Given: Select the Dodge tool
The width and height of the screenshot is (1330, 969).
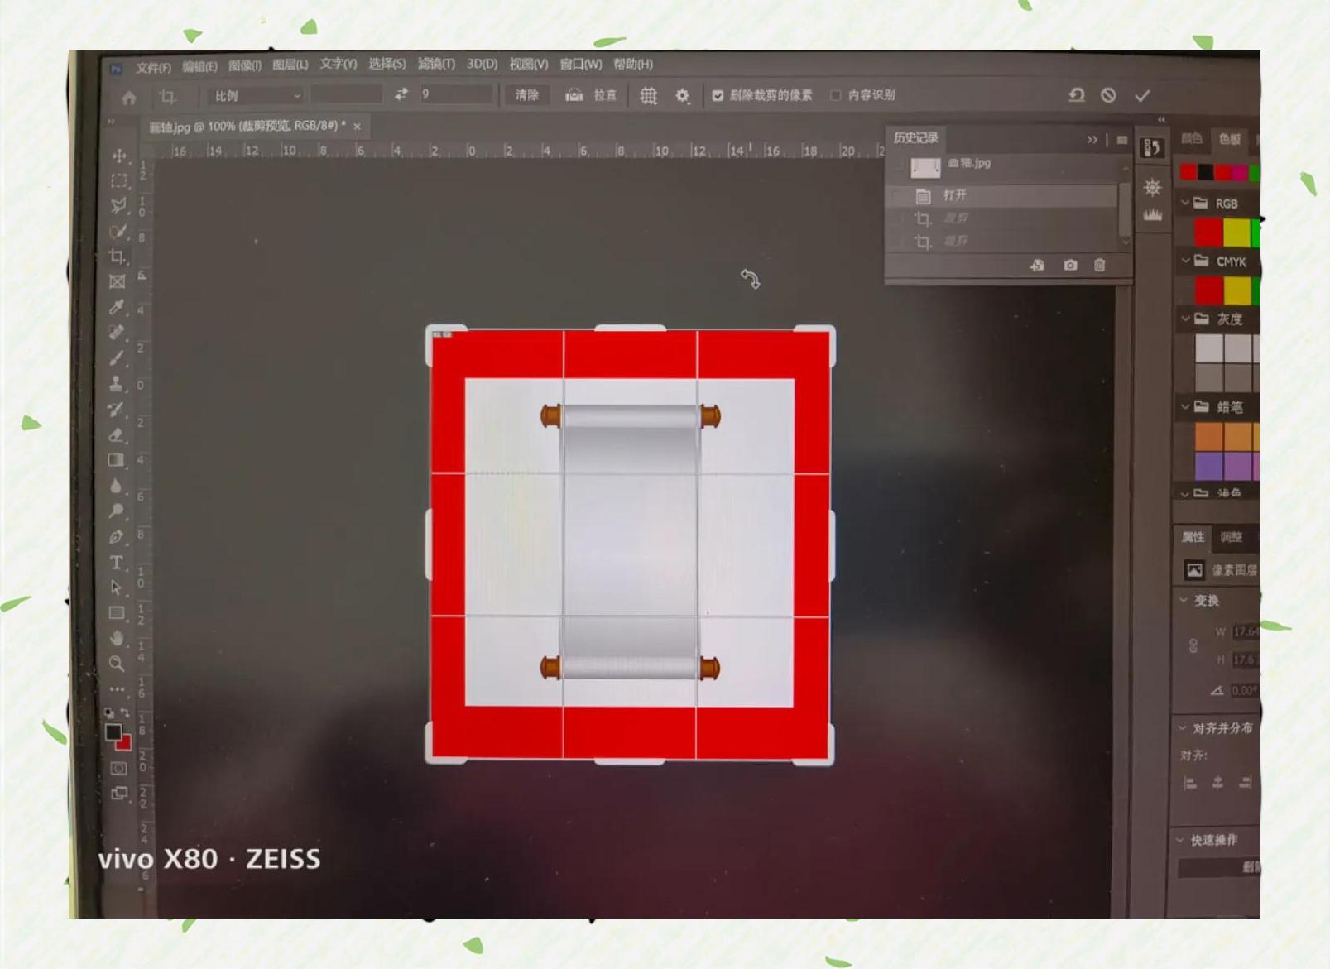Looking at the screenshot, I should pyautogui.click(x=116, y=511).
